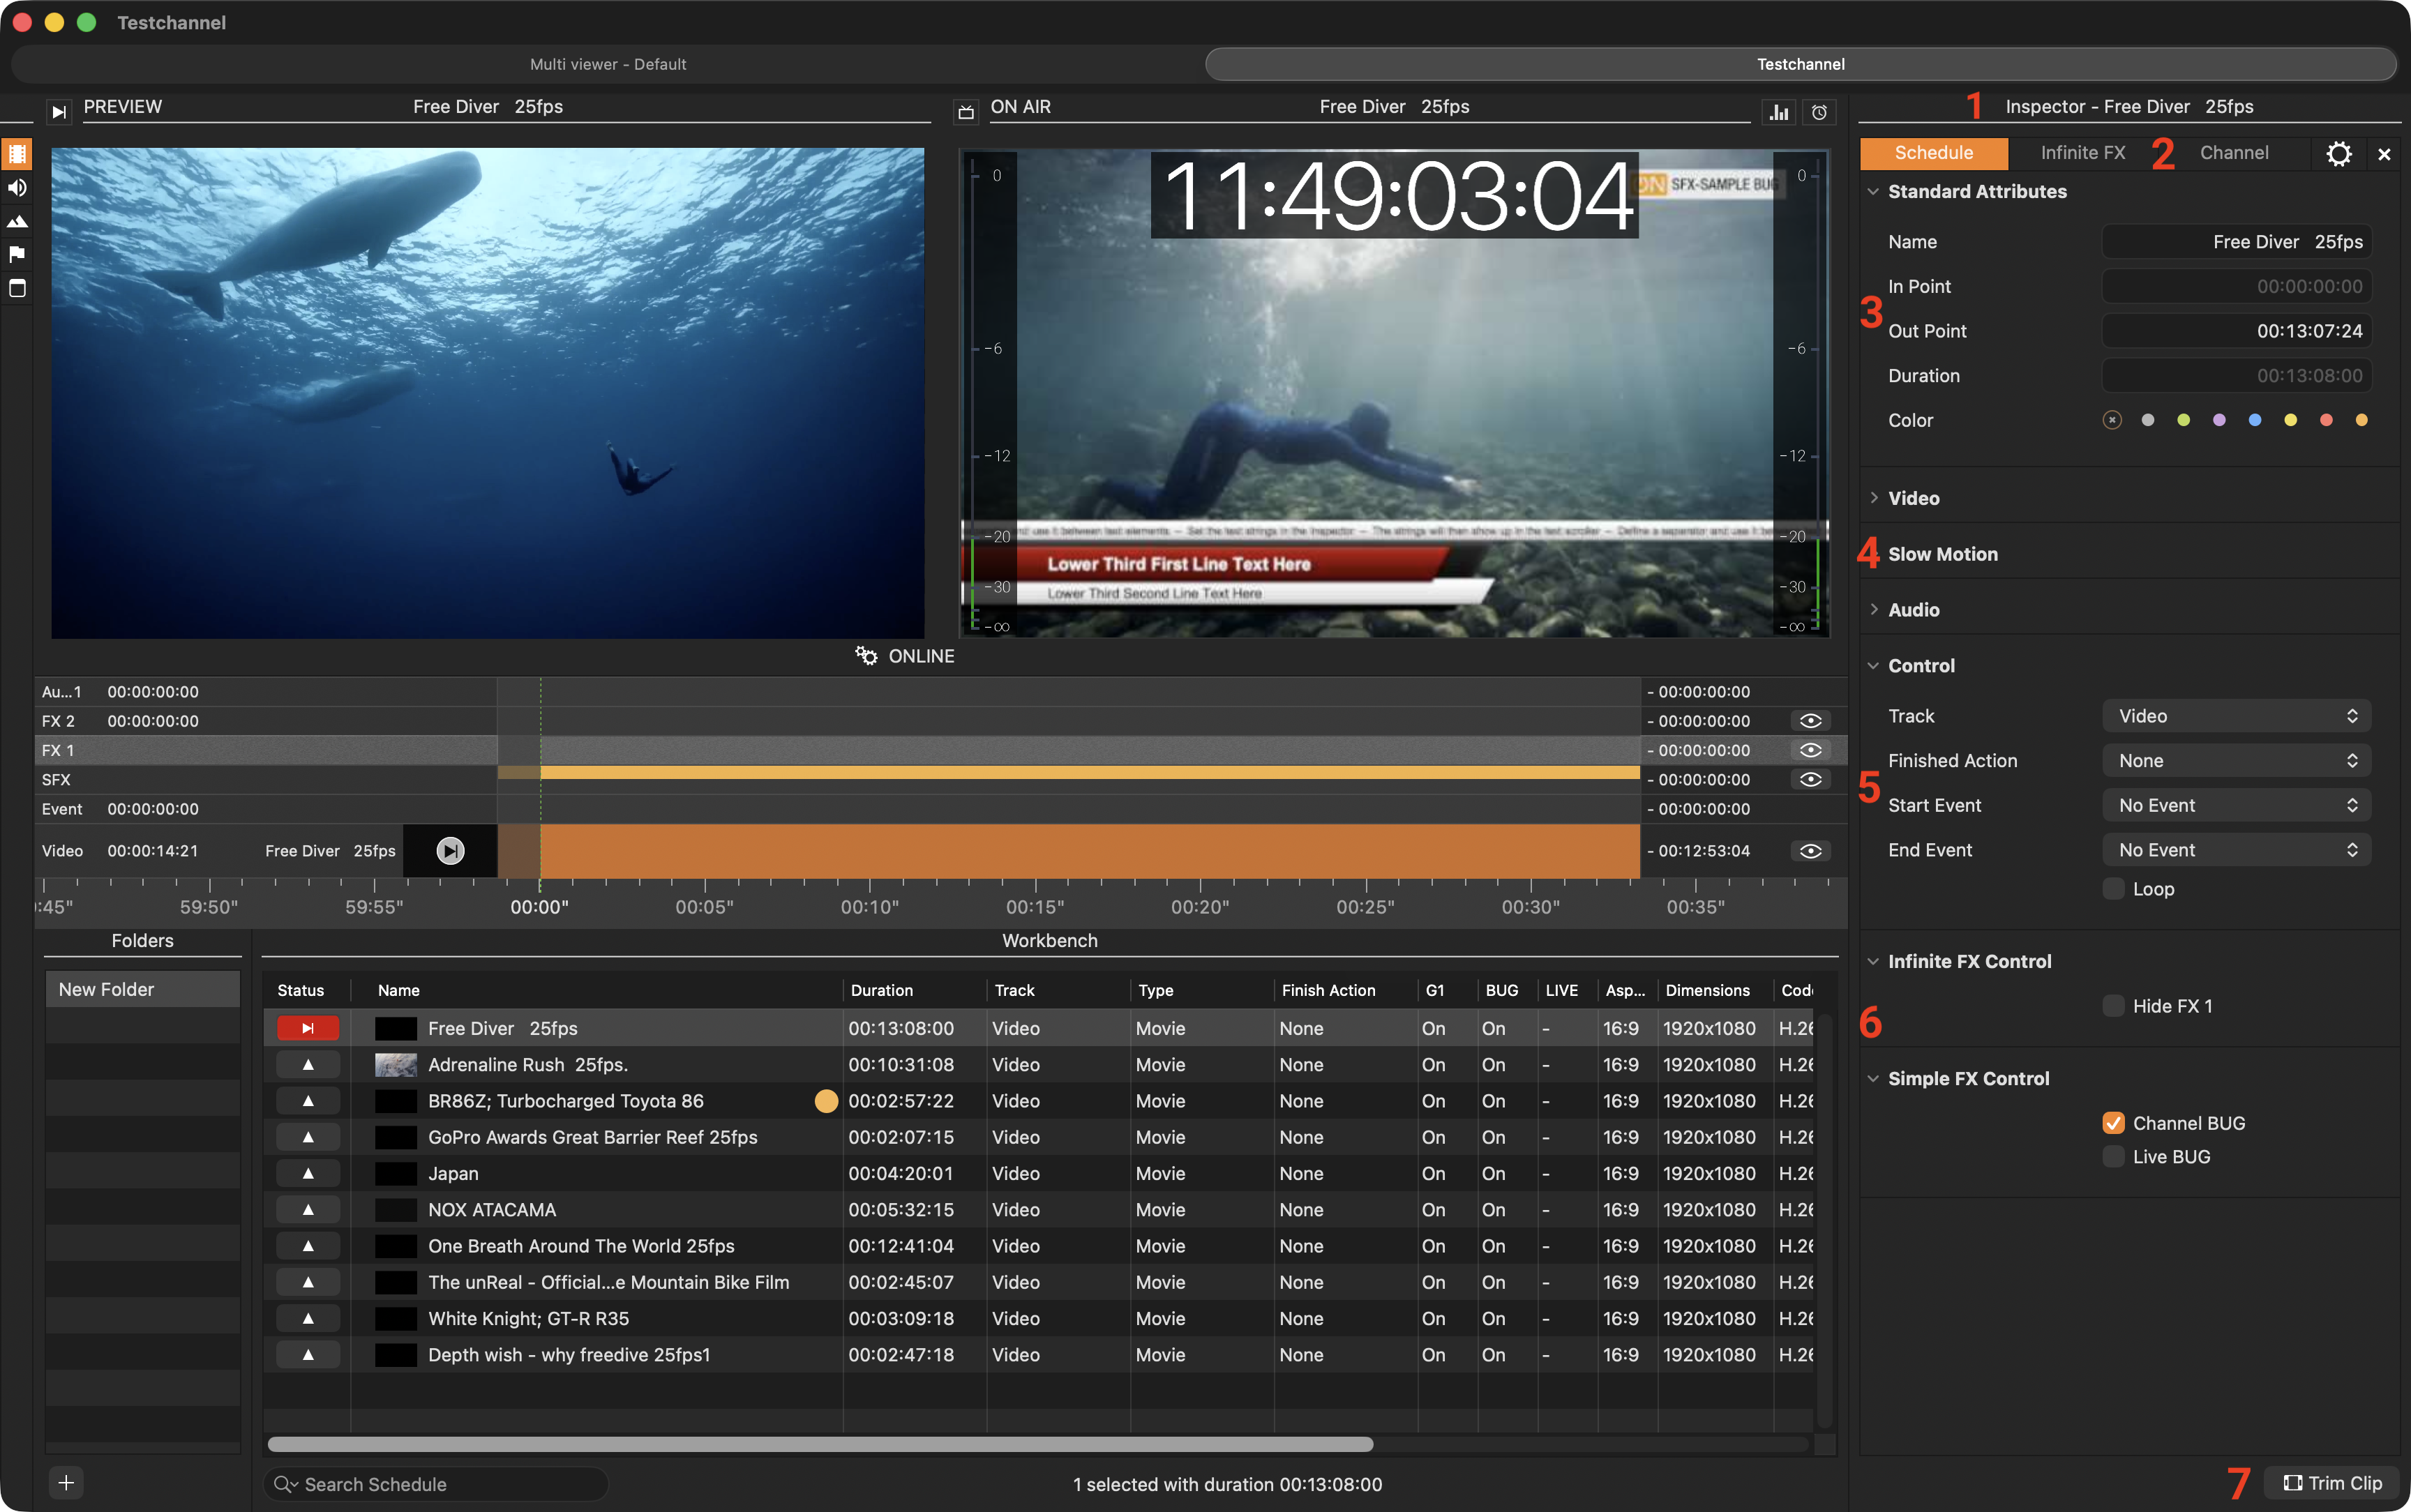2411x1512 pixels.
Task: Toggle Video track visibility eye
Action: point(1810,851)
